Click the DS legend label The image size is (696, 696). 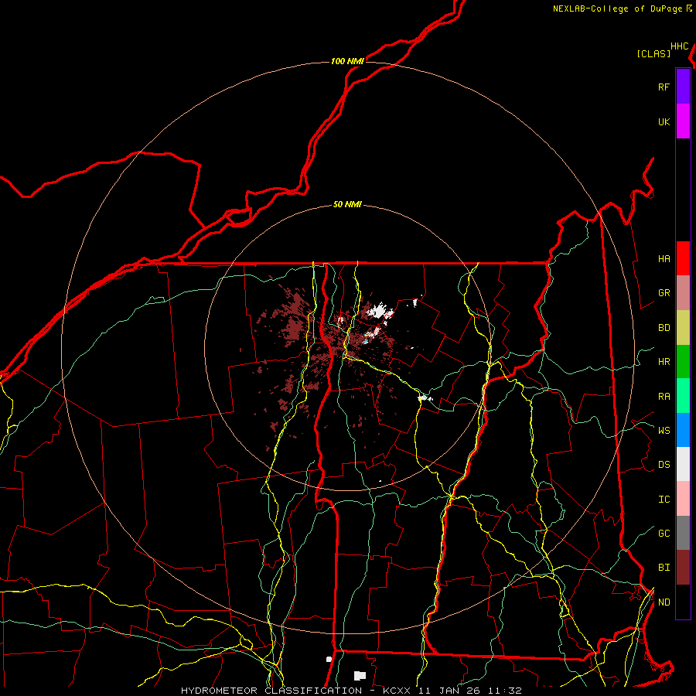tap(664, 465)
